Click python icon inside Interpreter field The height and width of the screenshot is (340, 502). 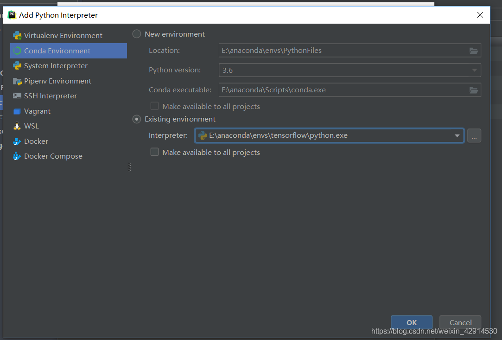(x=203, y=135)
